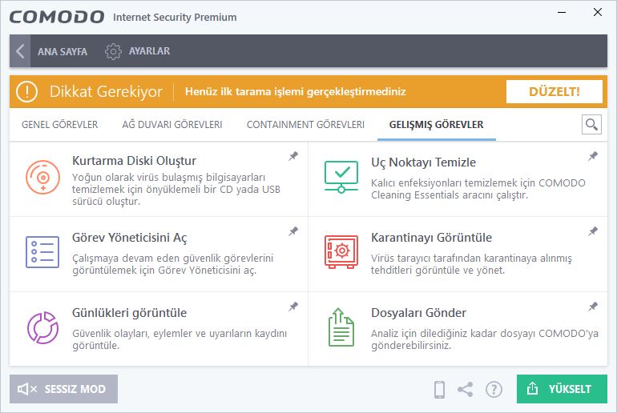Click 'Henüz ilk tarama işlemi gerçekleştirmediniz' message

tap(296, 91)
